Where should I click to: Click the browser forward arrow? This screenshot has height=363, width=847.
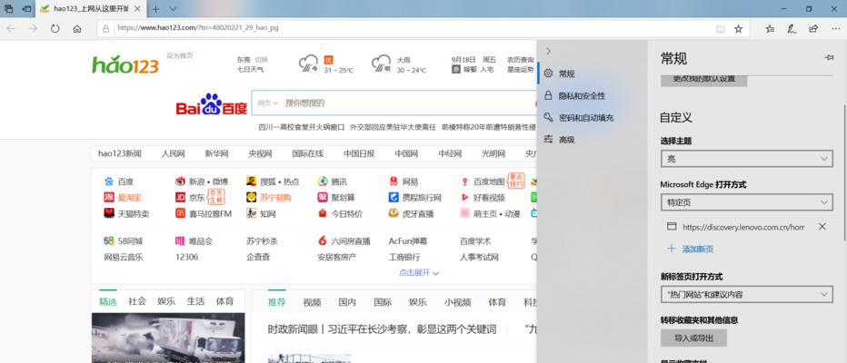point(33,29)
